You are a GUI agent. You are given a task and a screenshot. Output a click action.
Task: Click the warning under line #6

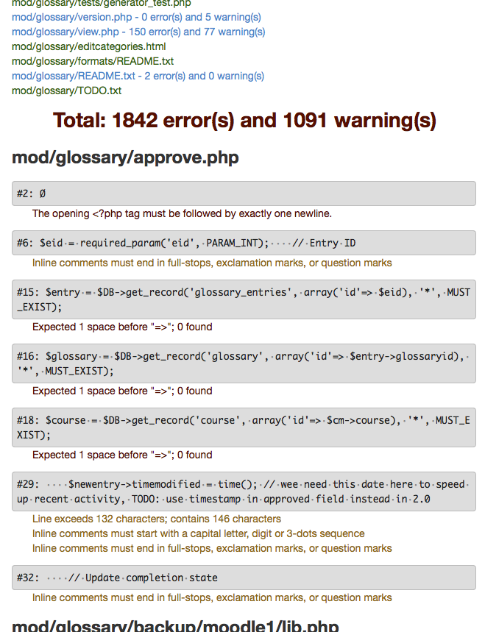pos(212,263)
